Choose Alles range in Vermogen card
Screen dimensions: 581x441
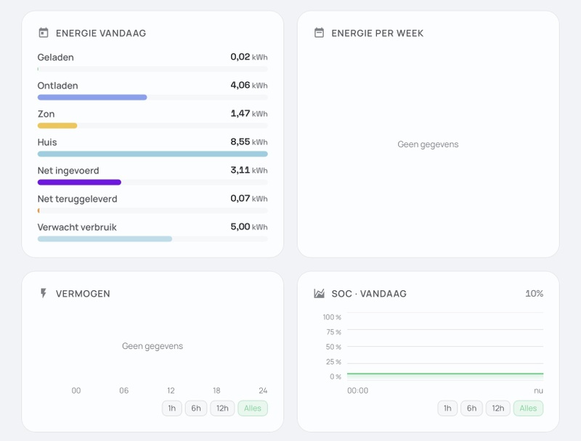click(x=253, y=408)
